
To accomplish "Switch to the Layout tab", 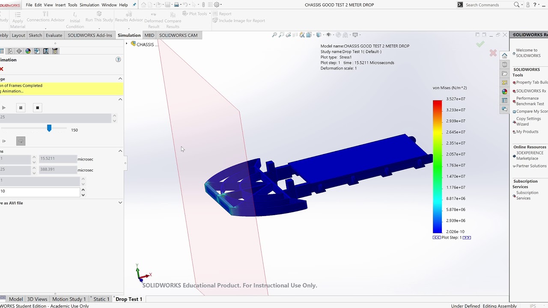I will click(x=18, y=35).
